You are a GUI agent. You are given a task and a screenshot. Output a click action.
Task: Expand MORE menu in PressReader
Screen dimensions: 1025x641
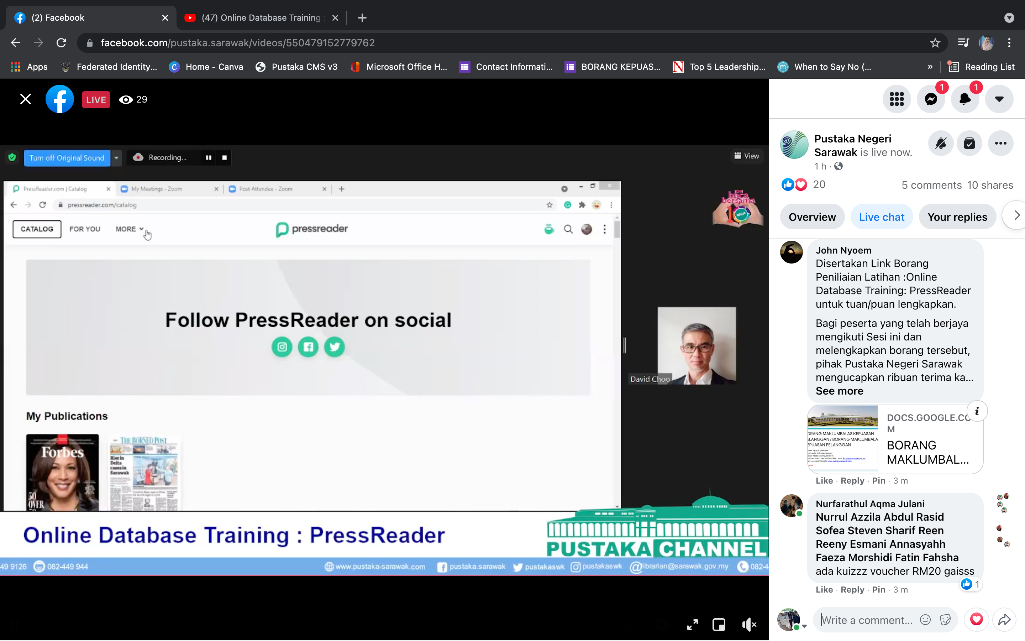[x=130, y=229]
